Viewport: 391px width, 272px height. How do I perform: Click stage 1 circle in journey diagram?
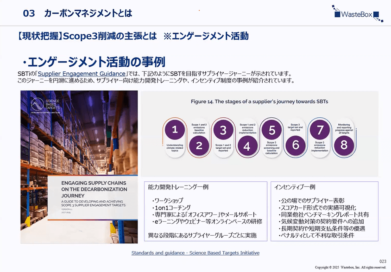(x=175, y=129)
